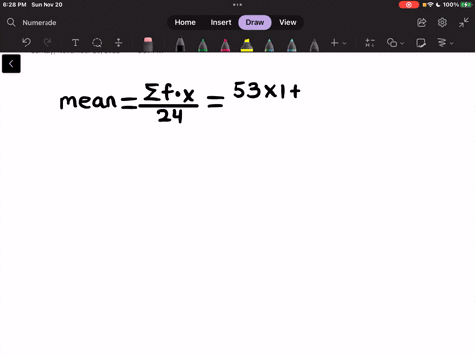Viewport: 475px width, 356px height.
Task: Switch to the Home tab
Action: click(x=185, y=22)
